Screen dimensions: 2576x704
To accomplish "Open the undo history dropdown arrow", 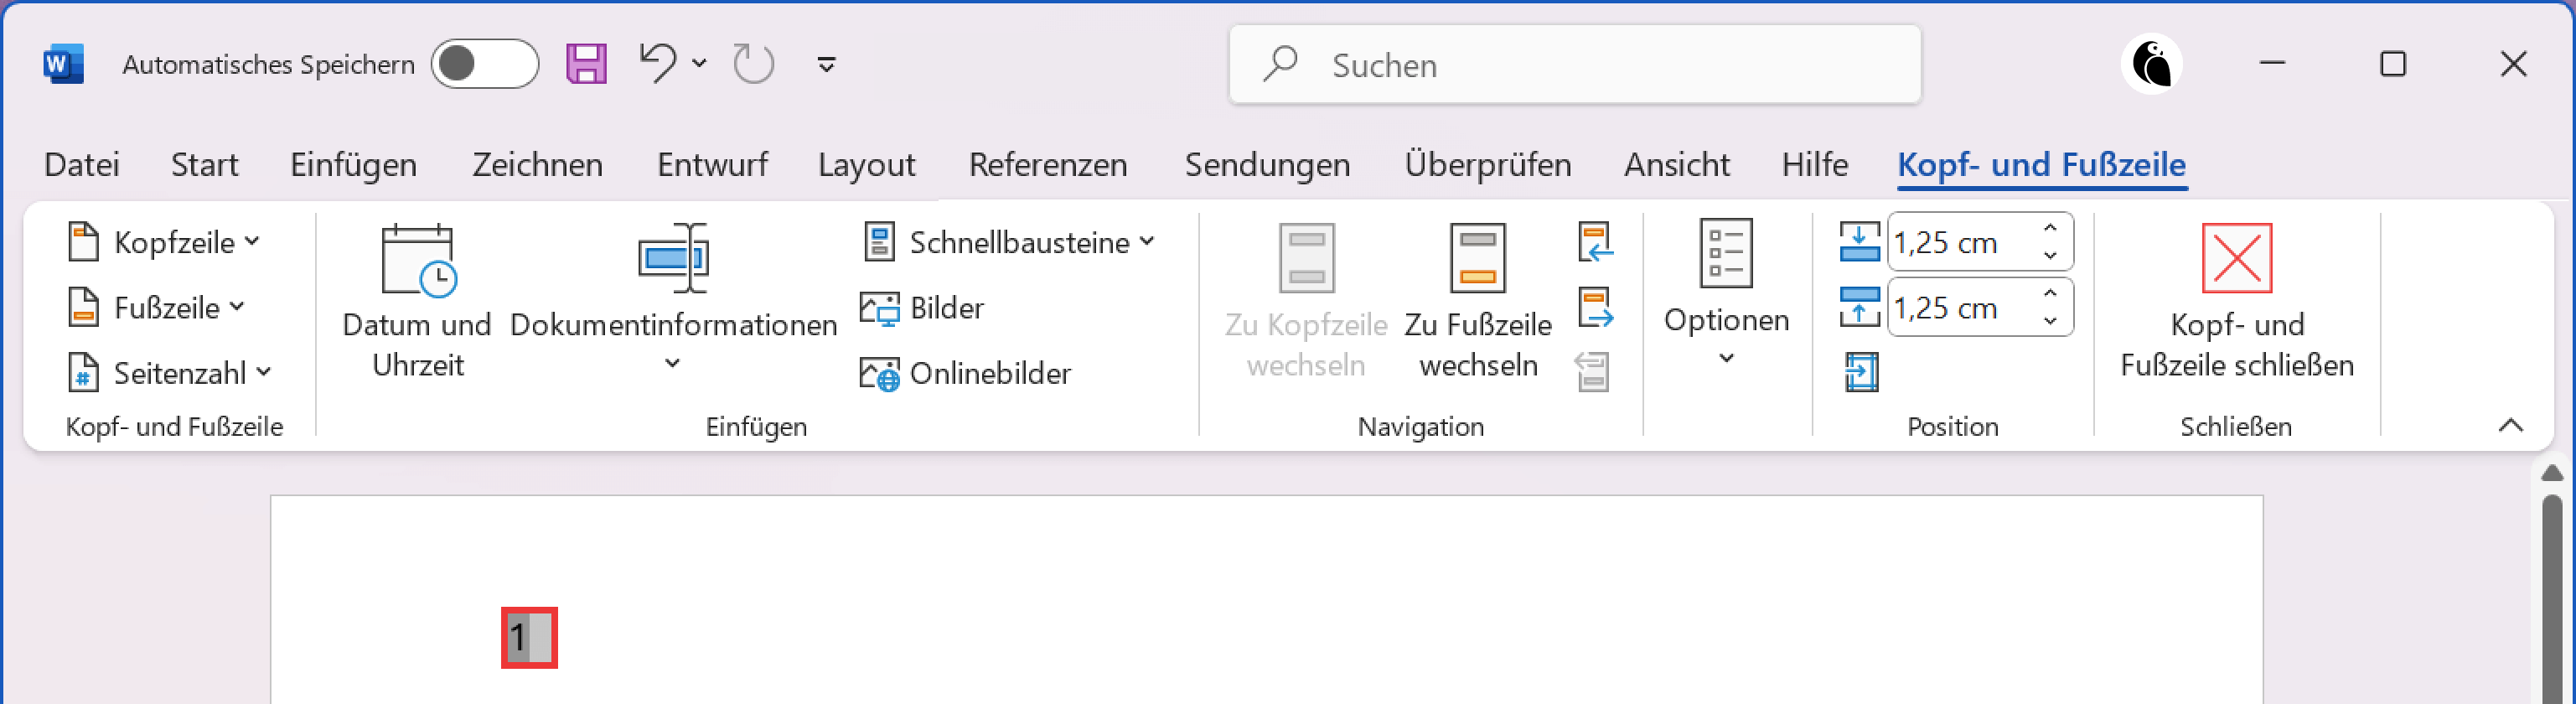I will tap(699, 63).
